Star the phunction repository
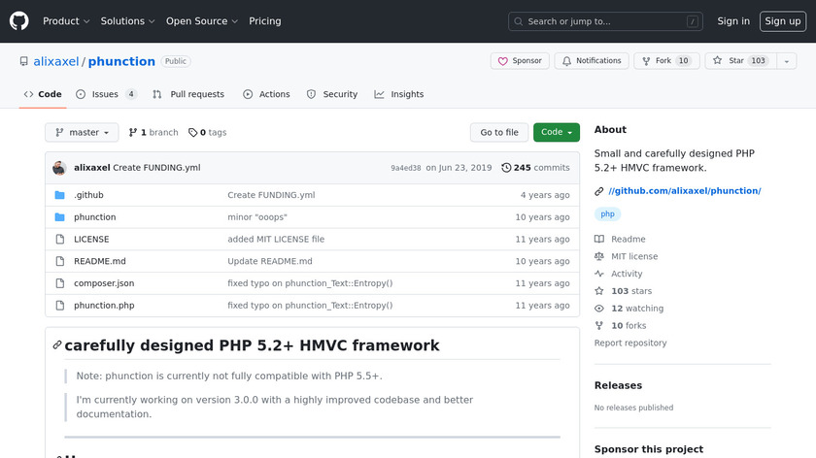Screen dimensions: 816x458 (x=729, y=61)
